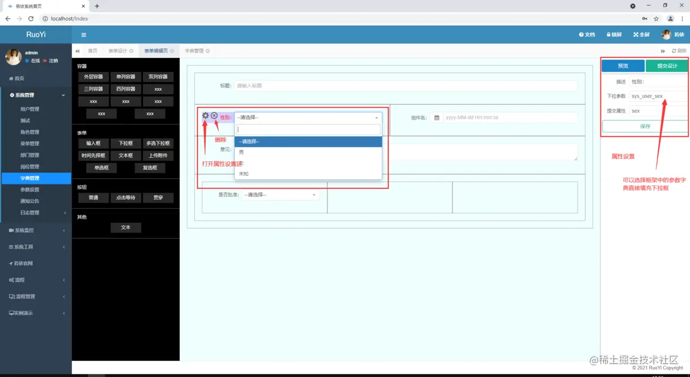Add a 单选框 radio component
The image size is (690, 377).
(101, 168)
